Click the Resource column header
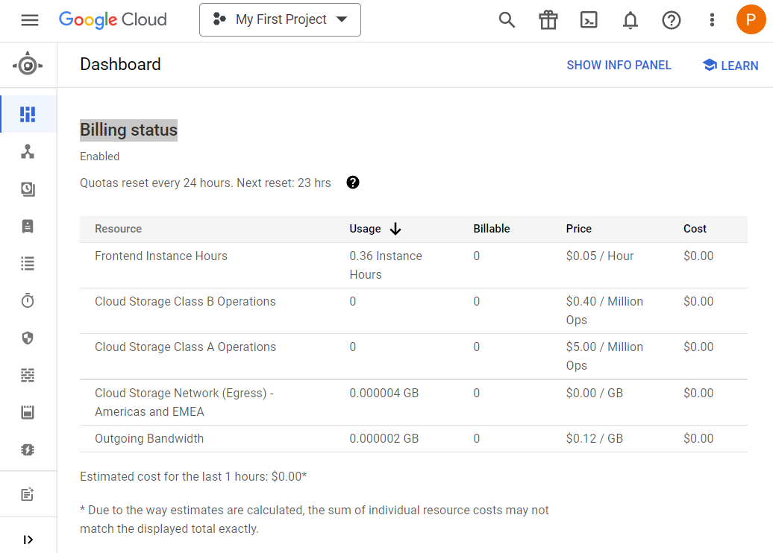The image size is (773, 553). click(118, 229)
